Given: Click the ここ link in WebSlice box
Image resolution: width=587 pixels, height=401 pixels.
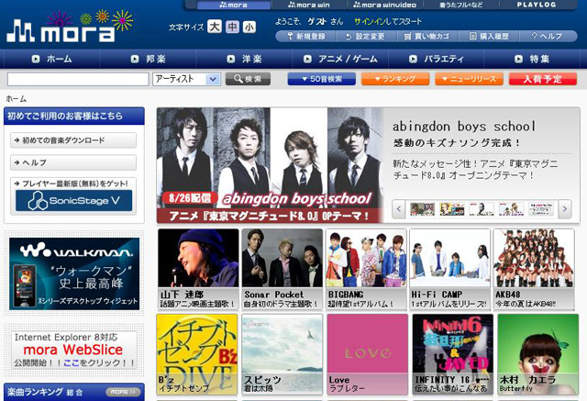Looking at the screenshot, I should (x=72, y=362).
